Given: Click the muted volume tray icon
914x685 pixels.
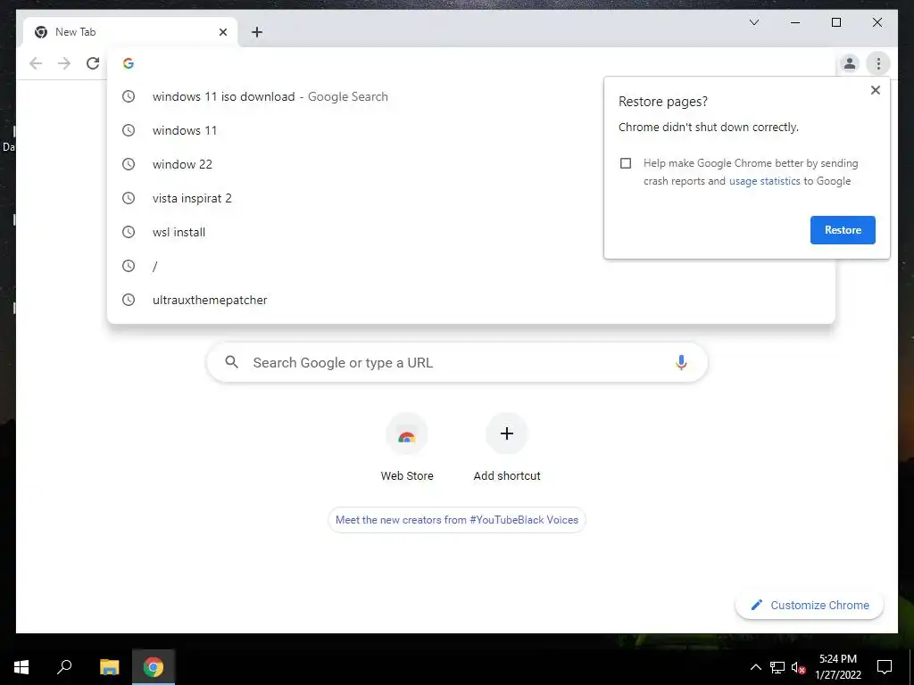Looking at the screenshot, I should pyautogui.click(x=798, y=667).
